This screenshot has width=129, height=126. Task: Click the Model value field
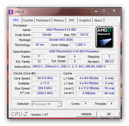75,56
